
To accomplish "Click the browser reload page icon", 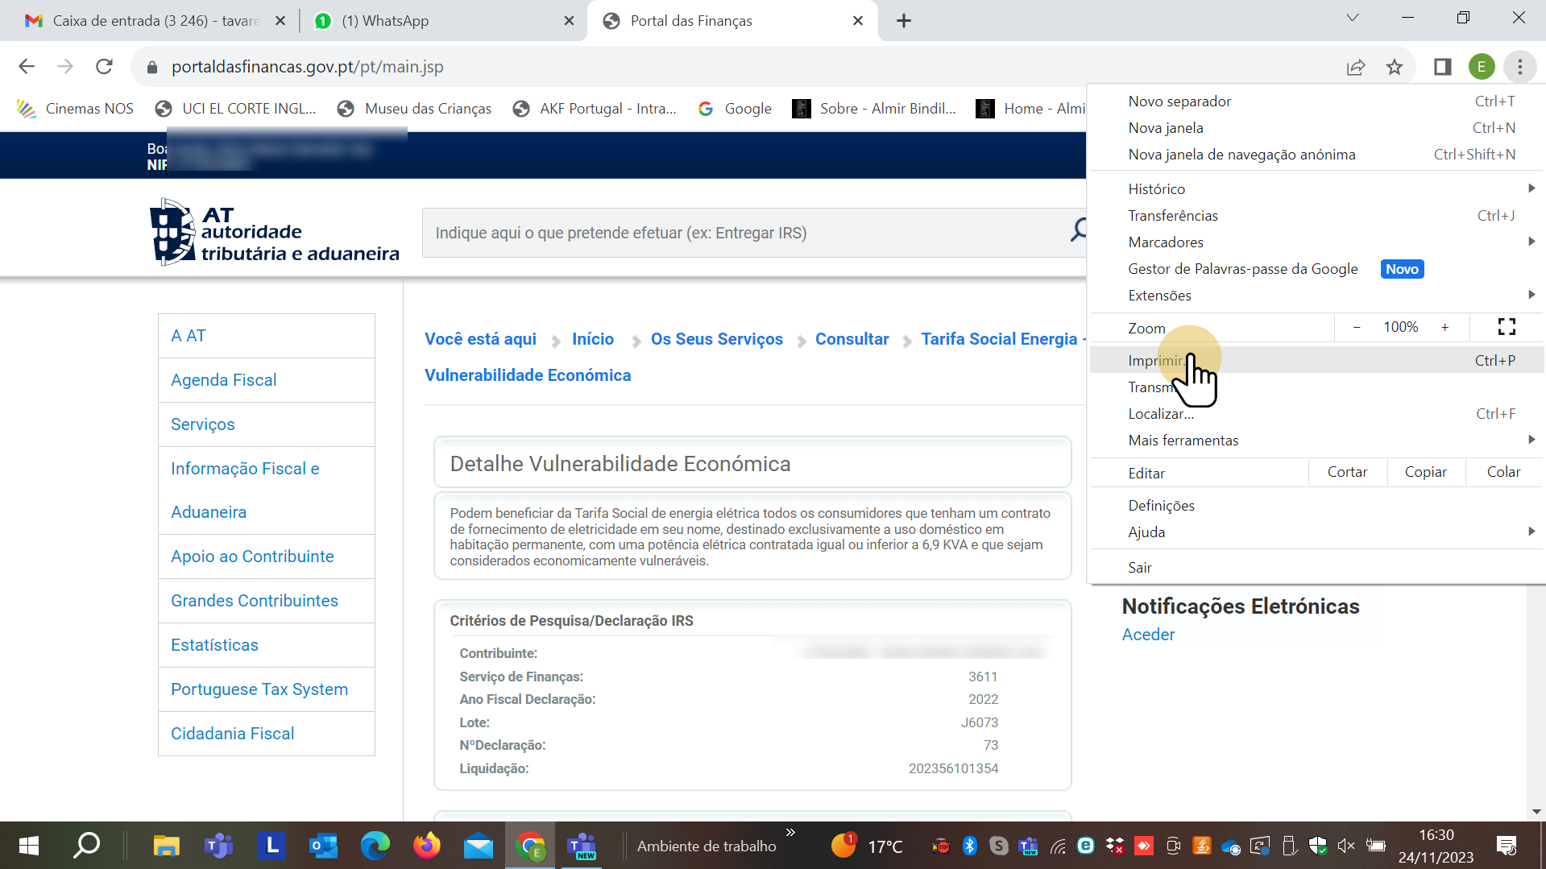I will pos(104,67).
